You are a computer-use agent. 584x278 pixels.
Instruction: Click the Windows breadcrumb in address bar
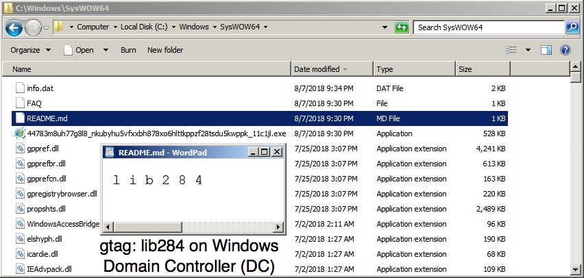tap(194, 27)
